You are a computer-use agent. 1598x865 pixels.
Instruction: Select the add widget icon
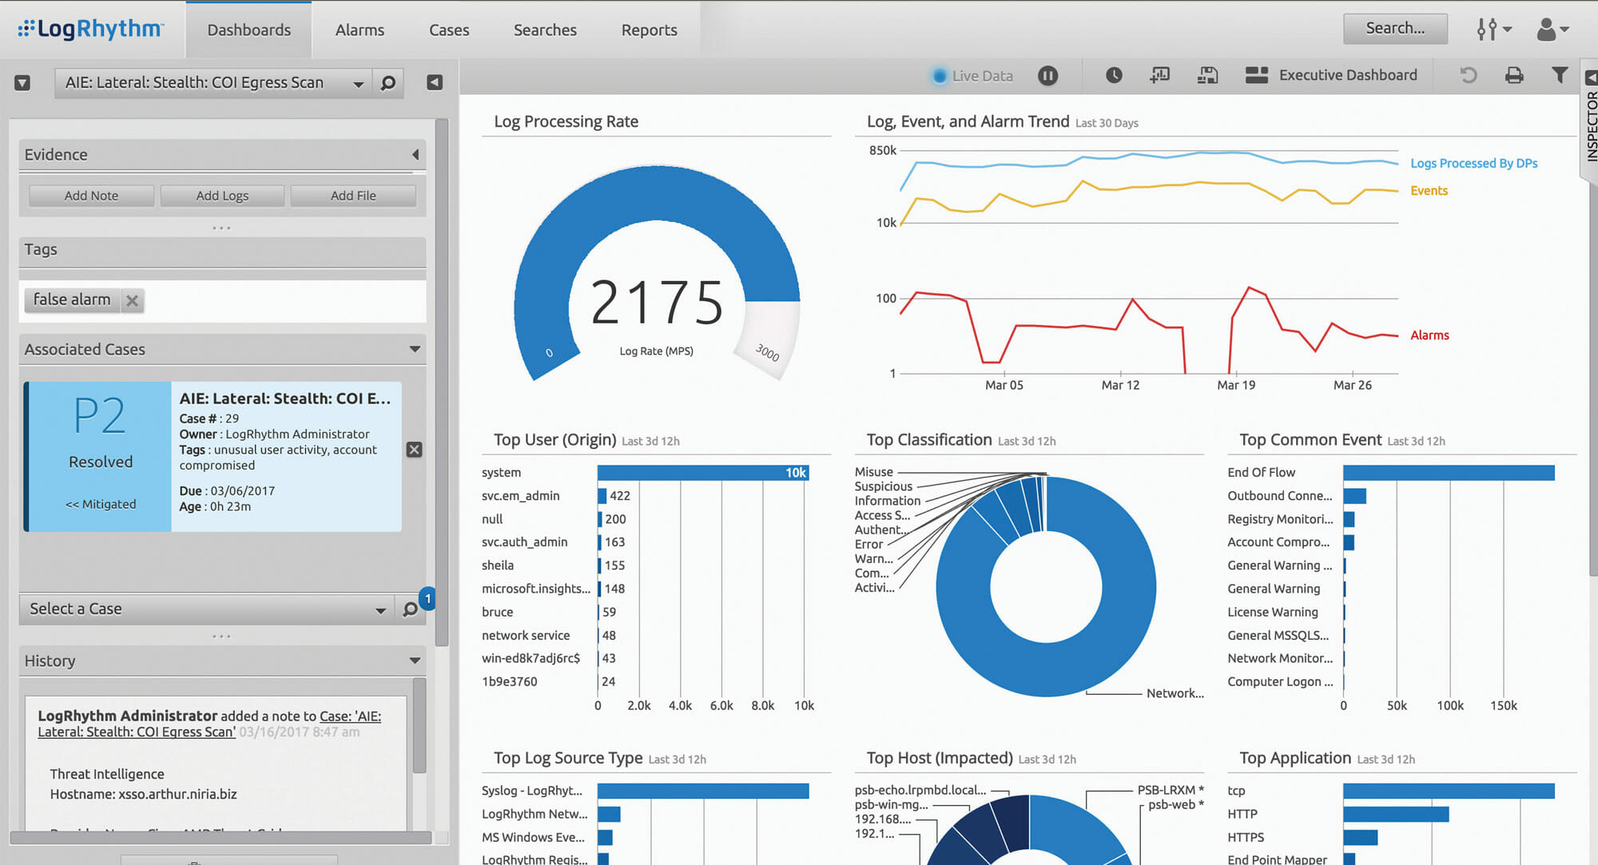[x=1159, y=75]
